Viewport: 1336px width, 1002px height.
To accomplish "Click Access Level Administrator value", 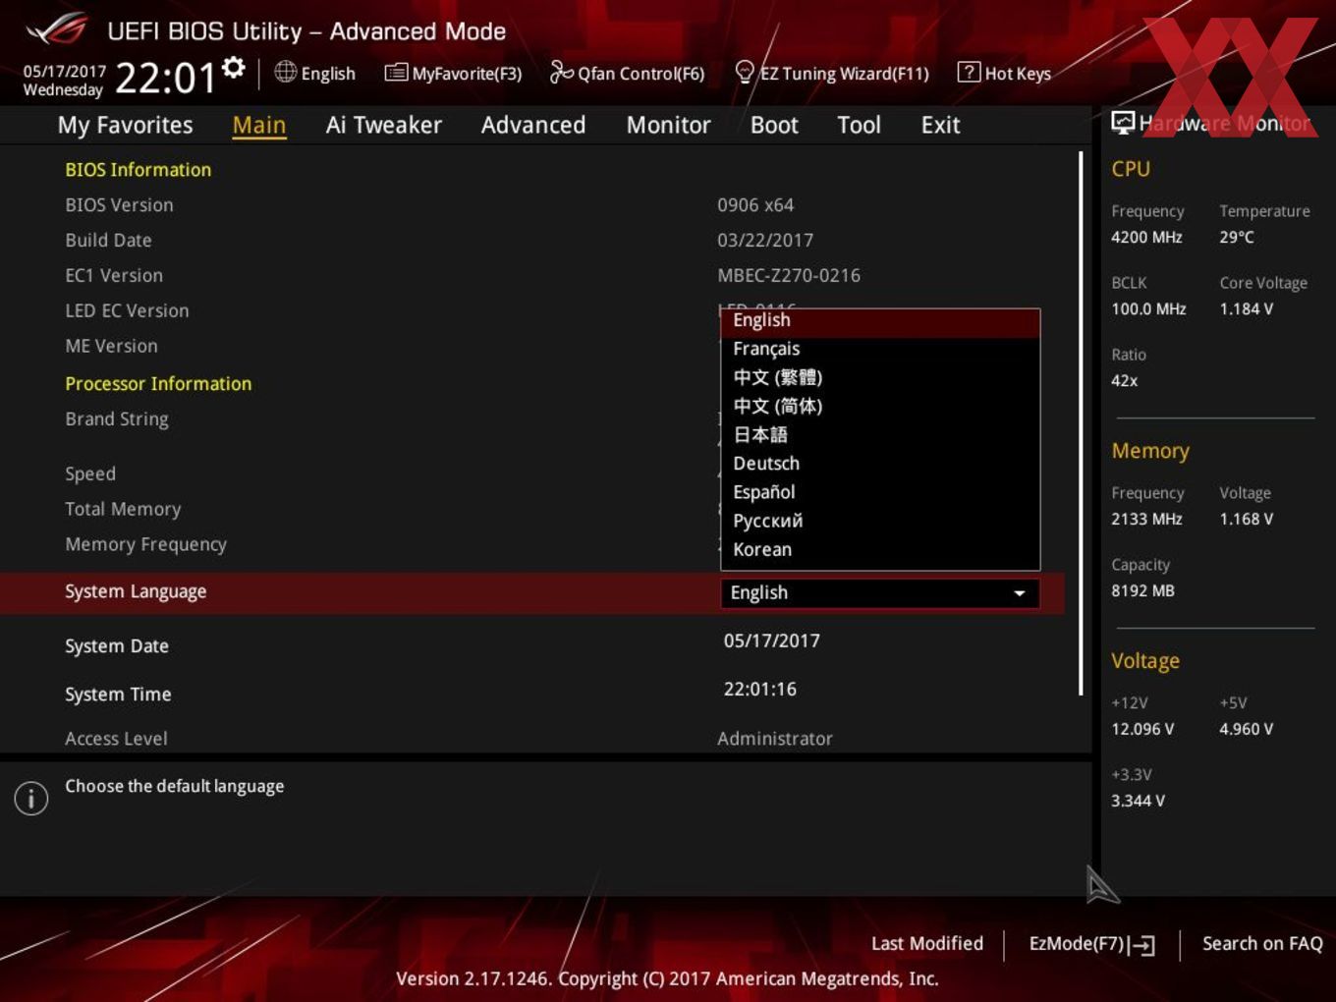I will coord(775,739).
